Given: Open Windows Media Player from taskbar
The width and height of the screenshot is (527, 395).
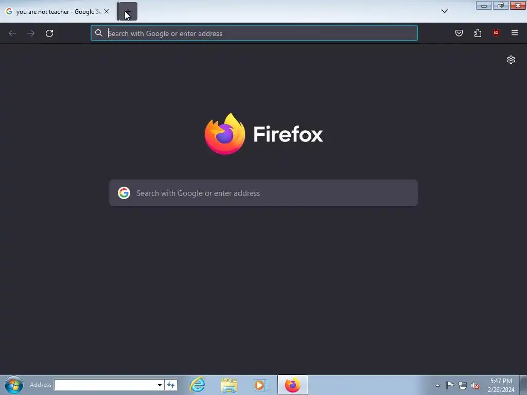Looking at the screenshot, I should [259, 385].
